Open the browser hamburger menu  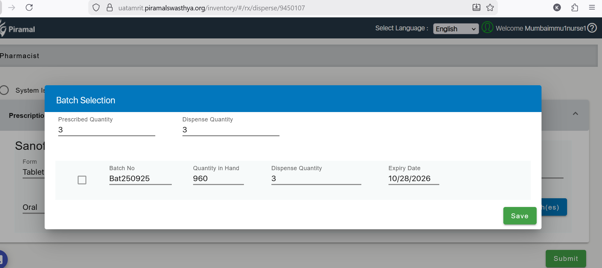click(592, 7)
